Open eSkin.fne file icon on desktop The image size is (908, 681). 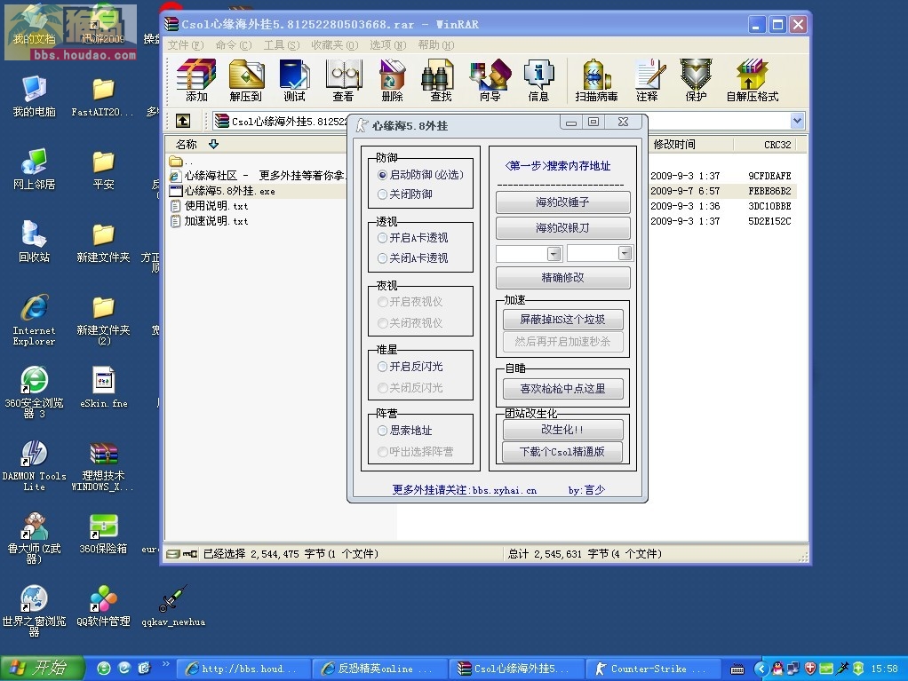(x=104, y=388)
